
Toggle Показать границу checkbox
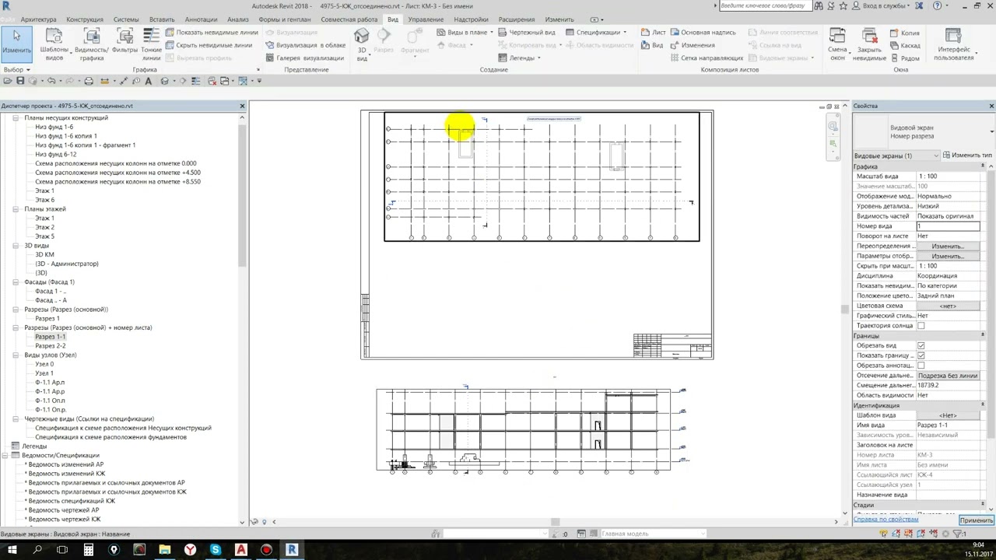(x=921, y=355)
